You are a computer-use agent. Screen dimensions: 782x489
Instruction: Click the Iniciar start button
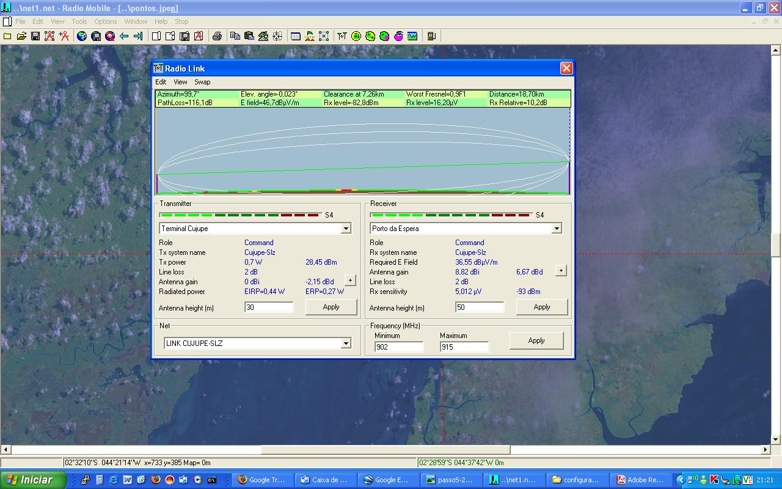point(32,480)
